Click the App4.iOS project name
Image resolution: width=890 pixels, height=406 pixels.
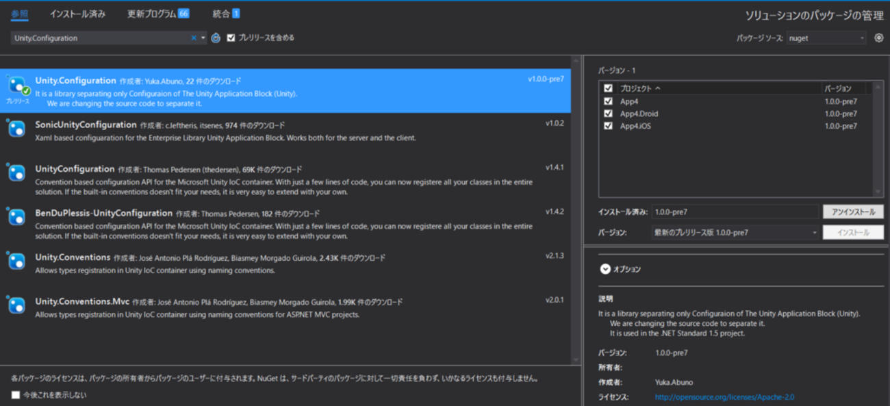(635, 126)
